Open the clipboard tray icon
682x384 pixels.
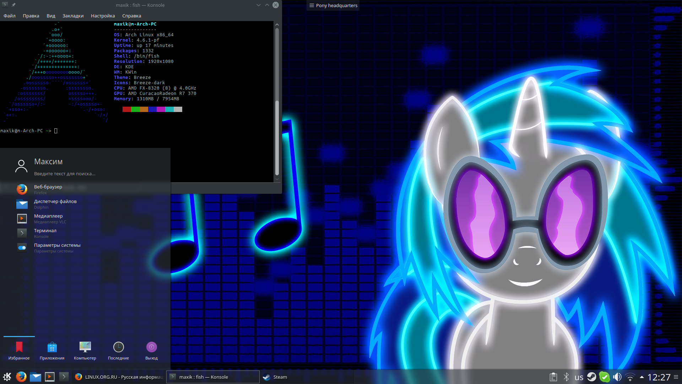(553, 377)
